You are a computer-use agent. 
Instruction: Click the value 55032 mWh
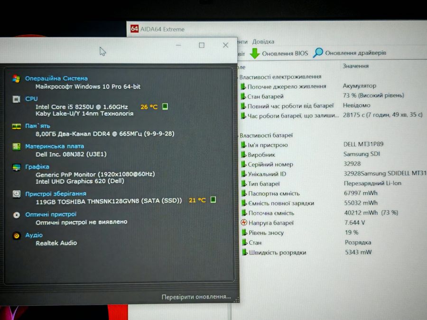361,203
